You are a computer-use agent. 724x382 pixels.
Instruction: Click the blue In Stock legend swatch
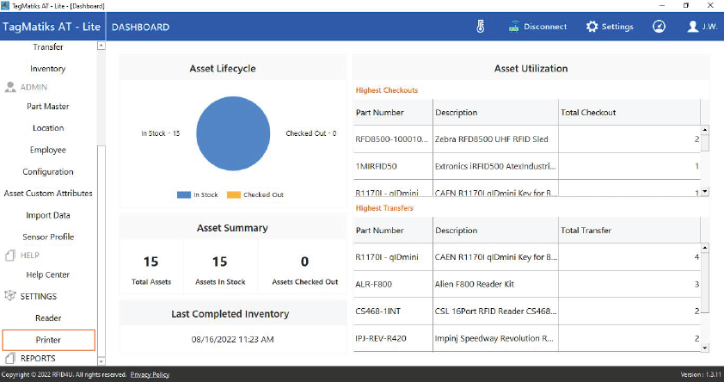click(x=183, y=194)
